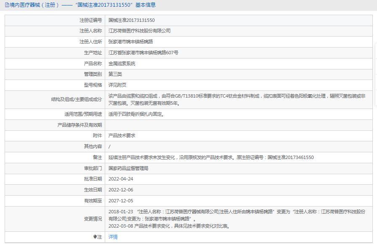This screenshot has width=377, height=244.
Task: Click the header title 境内医疗器械（注册）基本信息
Action: coord(83,5)
